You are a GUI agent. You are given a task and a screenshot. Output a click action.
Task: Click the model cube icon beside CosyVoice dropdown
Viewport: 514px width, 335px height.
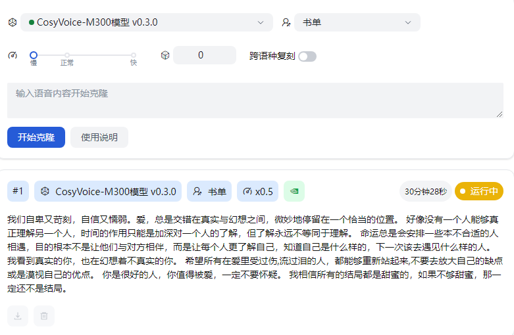point(12,22)
